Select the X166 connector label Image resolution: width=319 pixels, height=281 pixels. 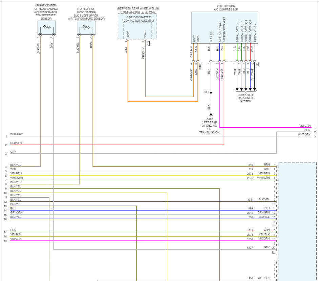200,66
